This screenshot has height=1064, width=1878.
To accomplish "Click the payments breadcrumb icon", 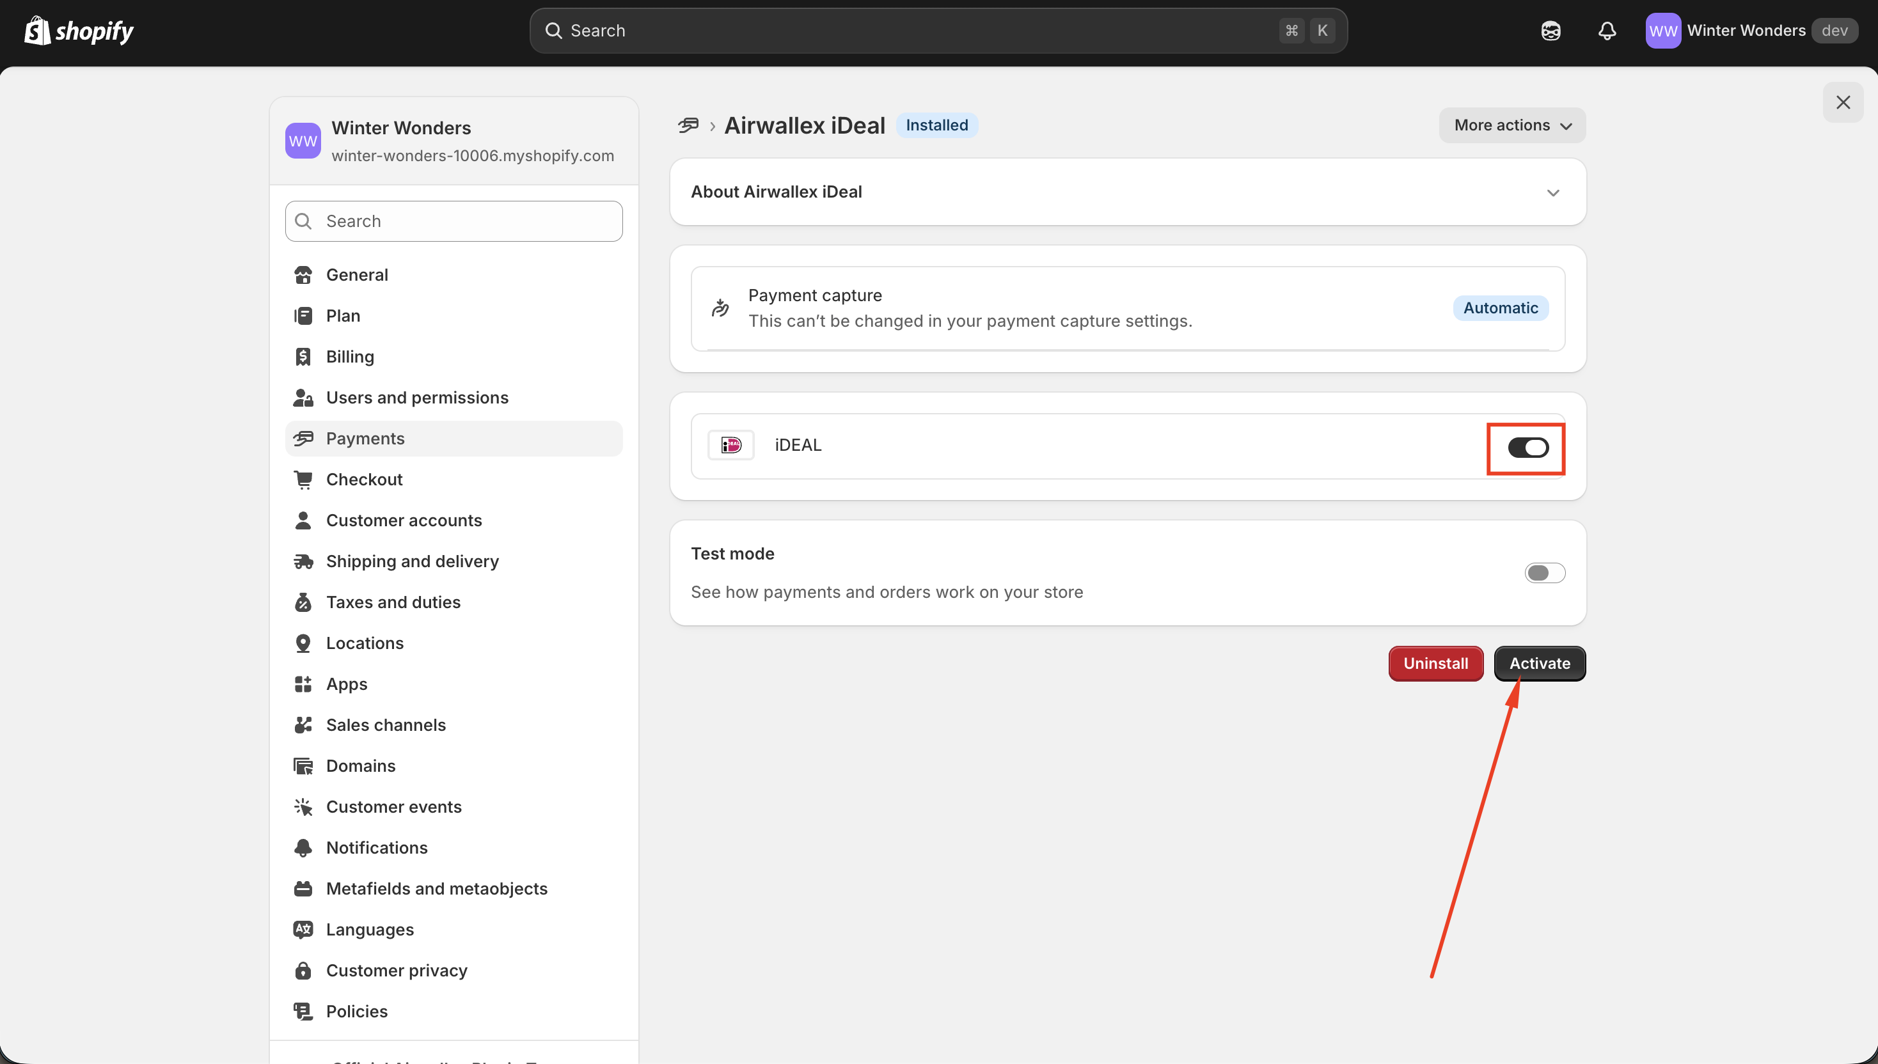I will pos(688,126).
